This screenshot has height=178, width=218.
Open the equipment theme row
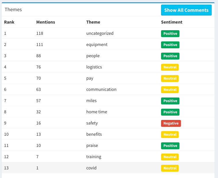108,45
